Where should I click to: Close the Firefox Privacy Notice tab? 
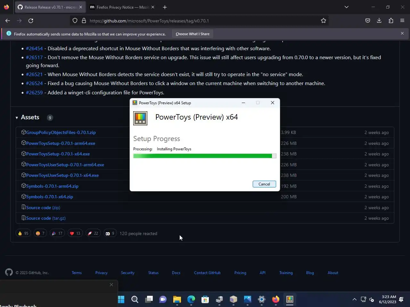tap(152, 7)
